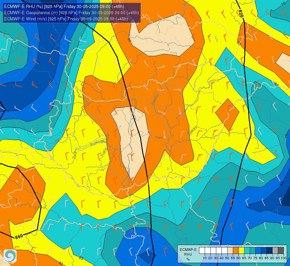Click the '10' tick label in legend
Viewport: 290px width, 266px height.
click(x=205, y=258)
